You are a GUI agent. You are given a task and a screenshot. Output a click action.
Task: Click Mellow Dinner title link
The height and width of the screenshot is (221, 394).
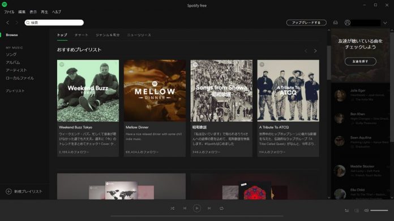137,127
